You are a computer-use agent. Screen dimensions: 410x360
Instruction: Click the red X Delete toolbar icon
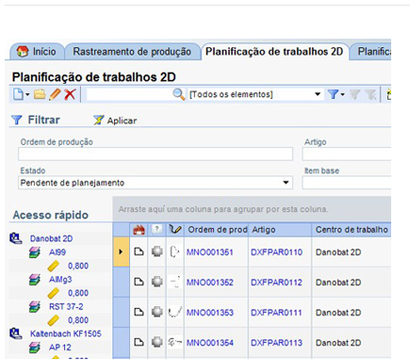click(x=70, y=94)
